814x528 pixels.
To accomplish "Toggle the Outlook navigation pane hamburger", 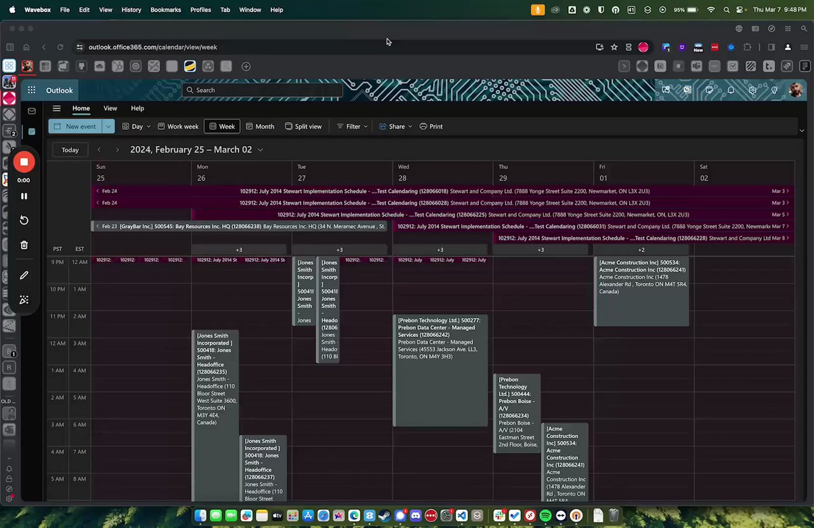I will (x=57, y=109).
